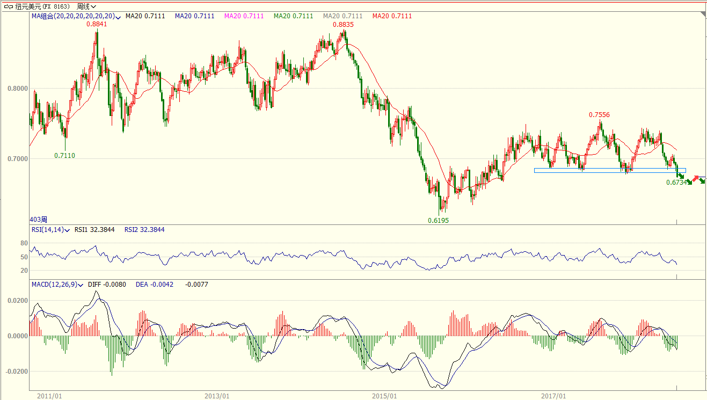The width and height of the screenshot is (707, 400).
Task: Click the 0.7110 low price label
Action: click(x=65, y=156)
